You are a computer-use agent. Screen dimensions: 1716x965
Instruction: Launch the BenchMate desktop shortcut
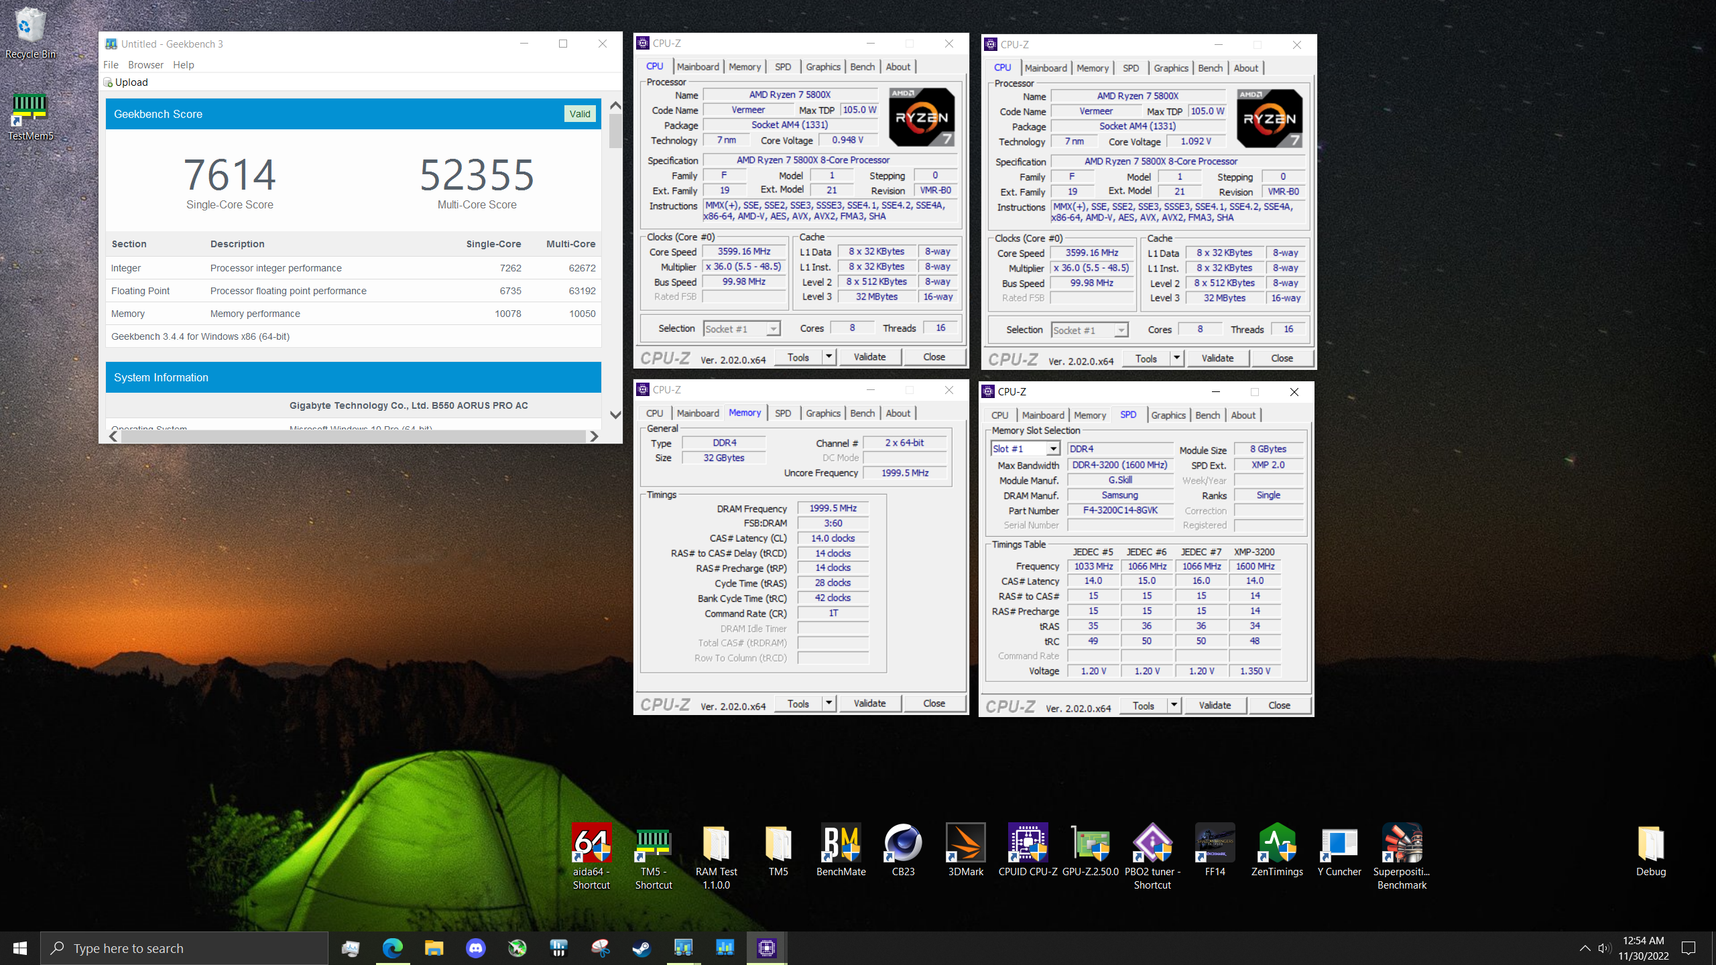coord(841,849)
